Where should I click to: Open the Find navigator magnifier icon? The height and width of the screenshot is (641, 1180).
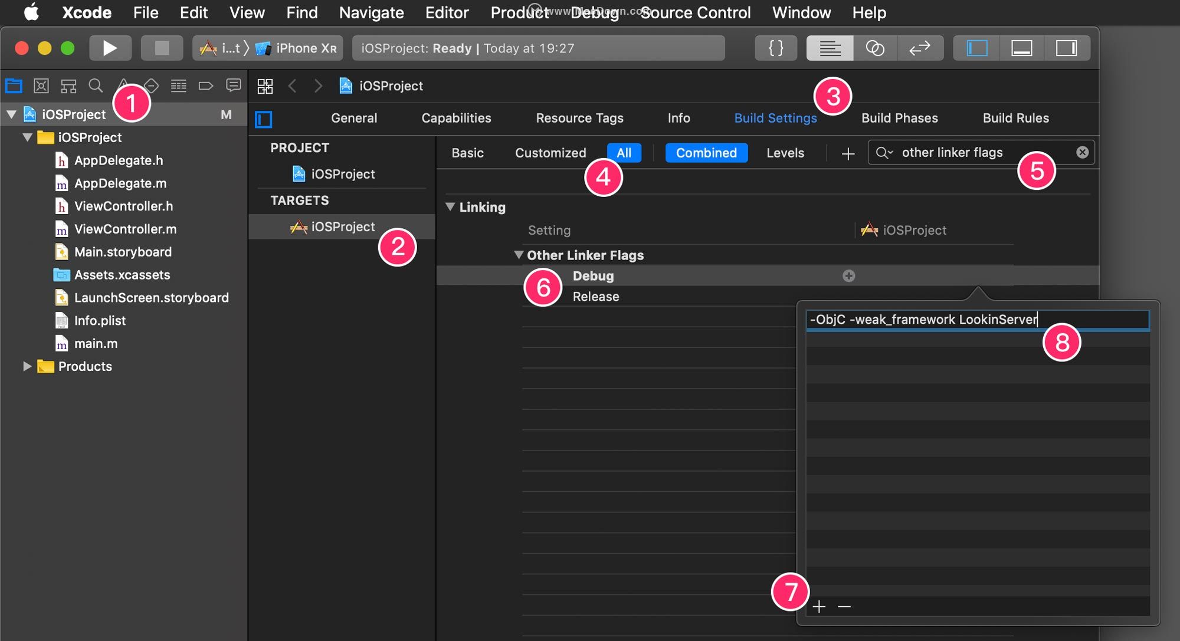(96, 86)
